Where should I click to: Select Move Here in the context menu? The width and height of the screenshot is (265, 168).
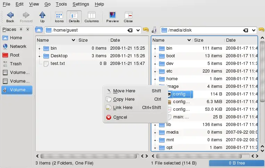(x=124, y=91)
